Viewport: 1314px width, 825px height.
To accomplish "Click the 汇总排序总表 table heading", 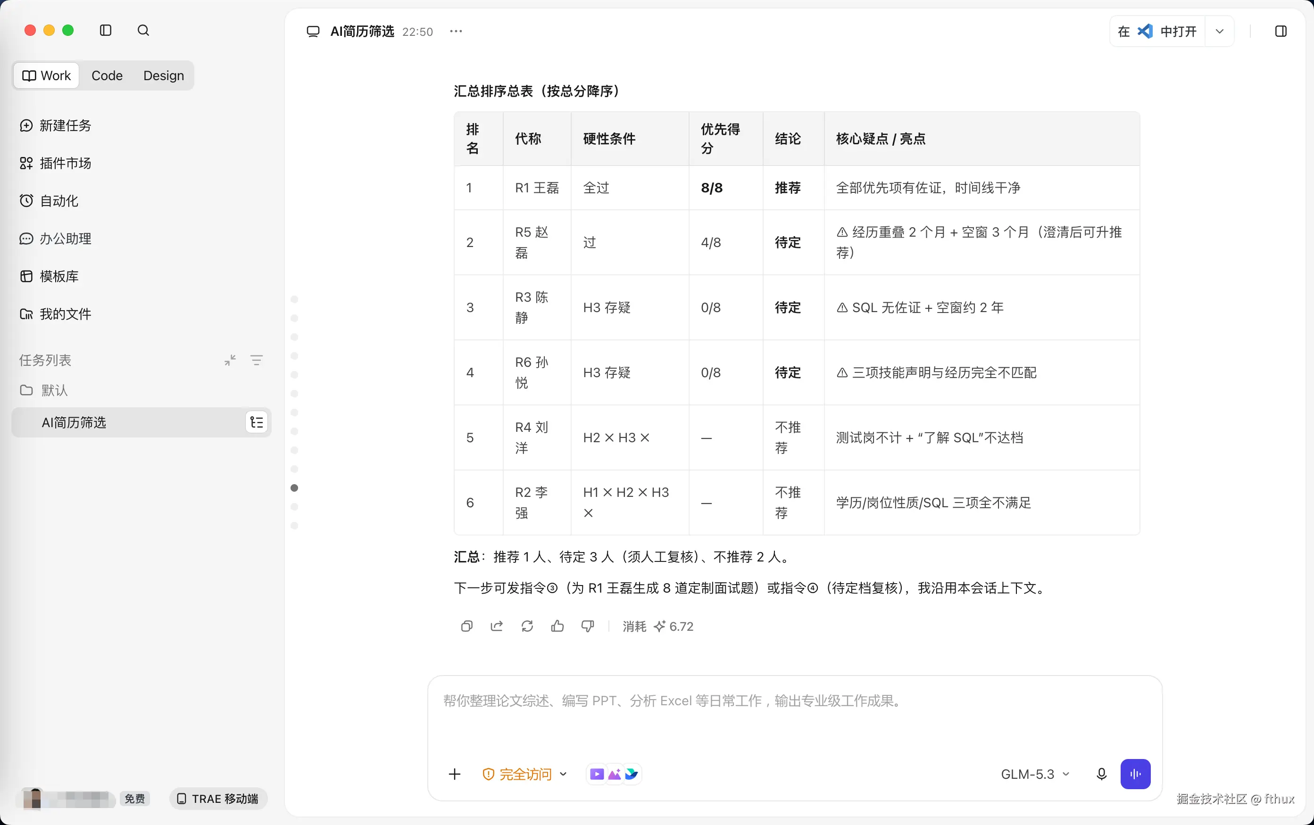I will pos(537,91).
